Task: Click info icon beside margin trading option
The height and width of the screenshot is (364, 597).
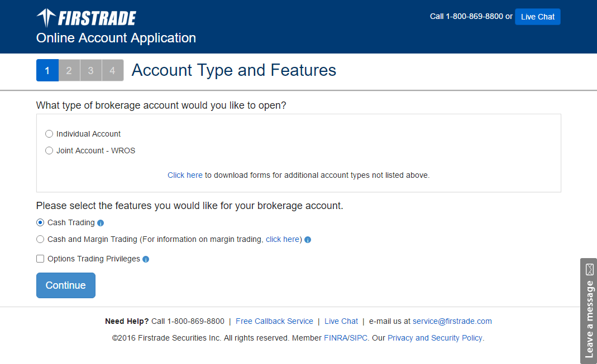Action: click(x=308, y=240)
